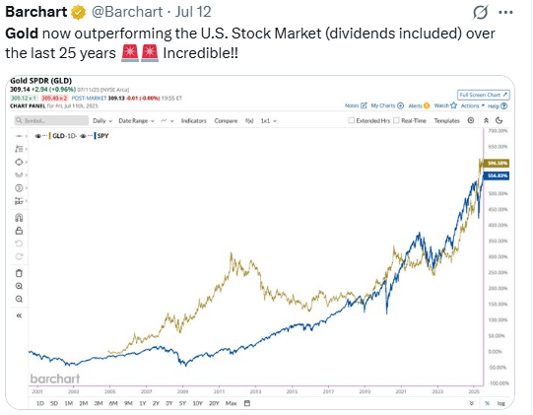Image resolution: width=533 pixels, height=415 pixels.
Task: Open the Daily interval dropdown
Action: point(102,121)
